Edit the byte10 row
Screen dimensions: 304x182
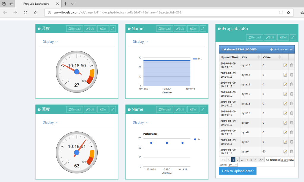pyautogui.click(x=285, y=113)
